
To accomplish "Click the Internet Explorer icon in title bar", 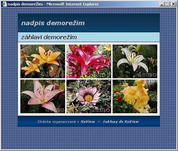I will pyautogui.click(x=4, y=4).
